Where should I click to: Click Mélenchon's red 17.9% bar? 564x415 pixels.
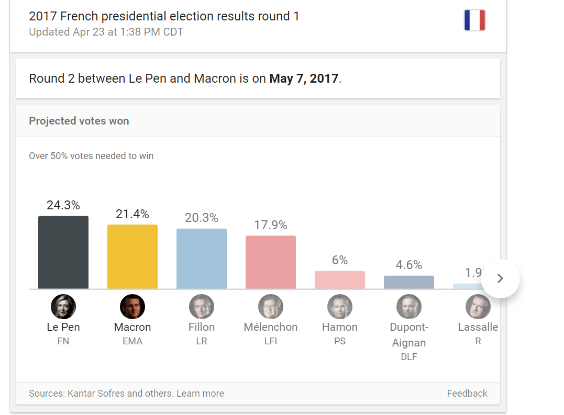[x=271, y=262]
